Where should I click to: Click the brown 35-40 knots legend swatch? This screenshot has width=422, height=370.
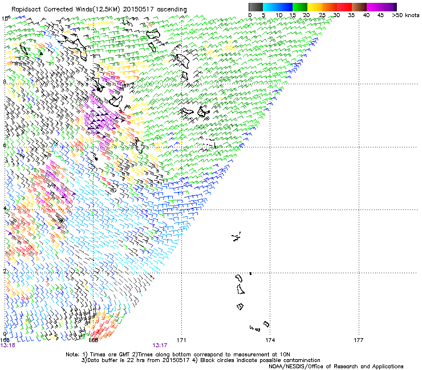pos(359,7)
